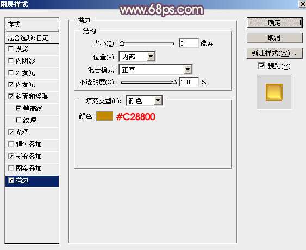This screenshot has width=306, height=250.
Task: Click the 取消 cancel button
Action: 274,38
